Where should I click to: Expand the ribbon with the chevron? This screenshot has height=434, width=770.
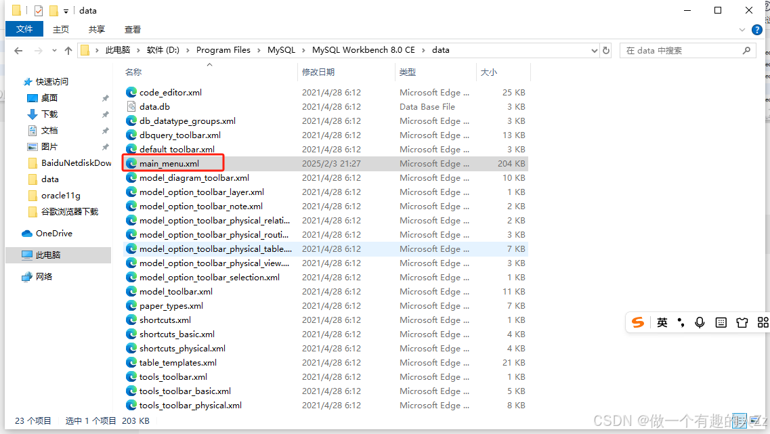click(742, 30)
